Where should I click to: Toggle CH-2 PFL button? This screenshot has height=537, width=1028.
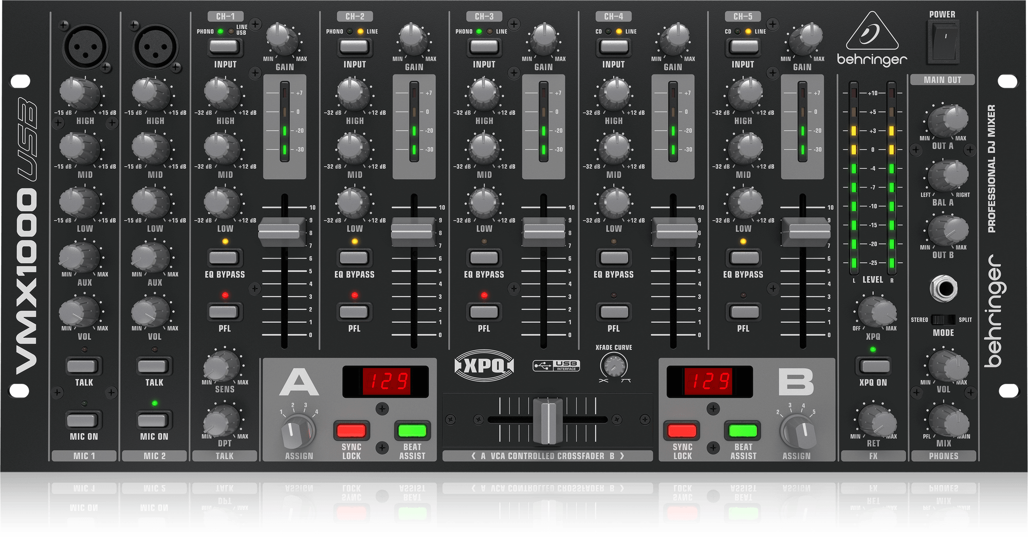[354, 311]
